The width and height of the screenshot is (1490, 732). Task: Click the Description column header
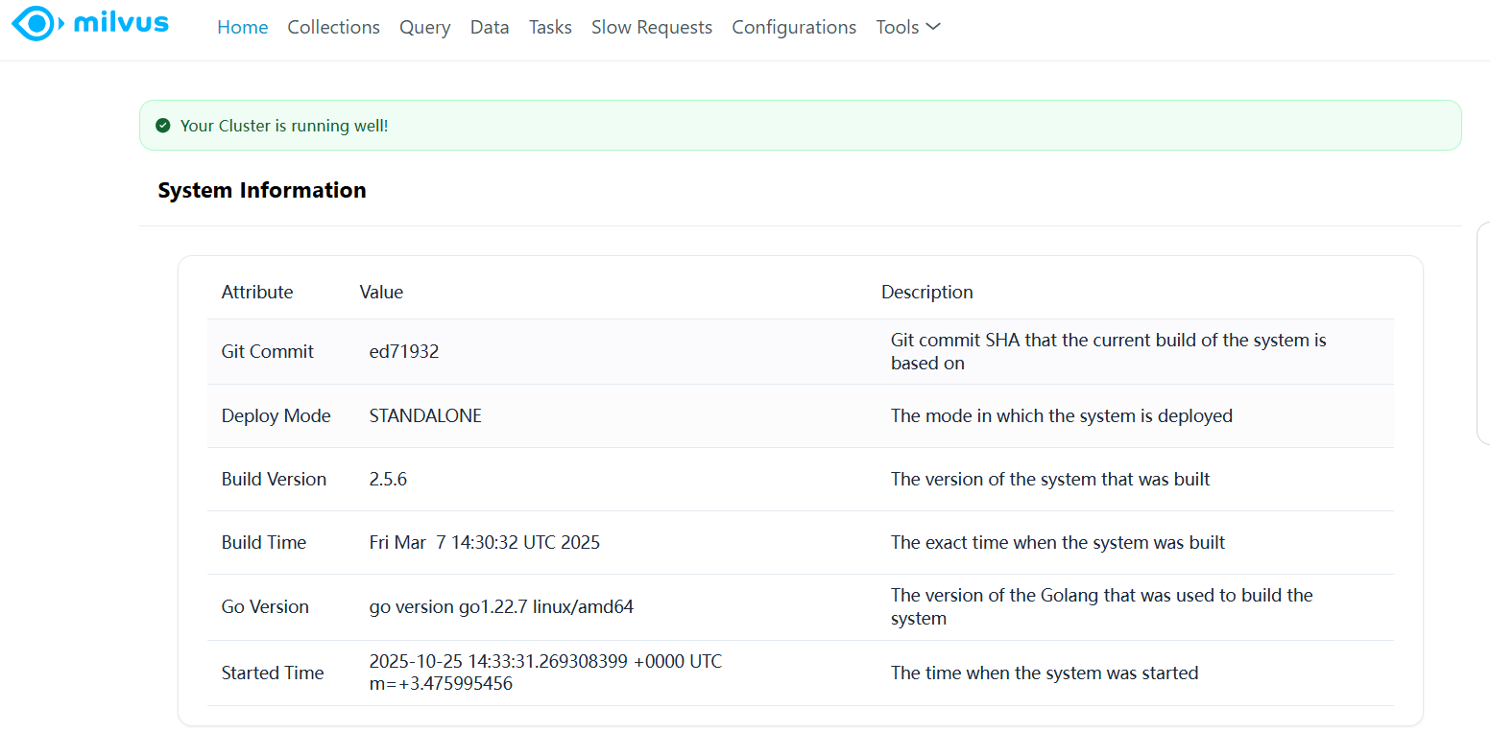pyautogui.click(x=927, y=292)
